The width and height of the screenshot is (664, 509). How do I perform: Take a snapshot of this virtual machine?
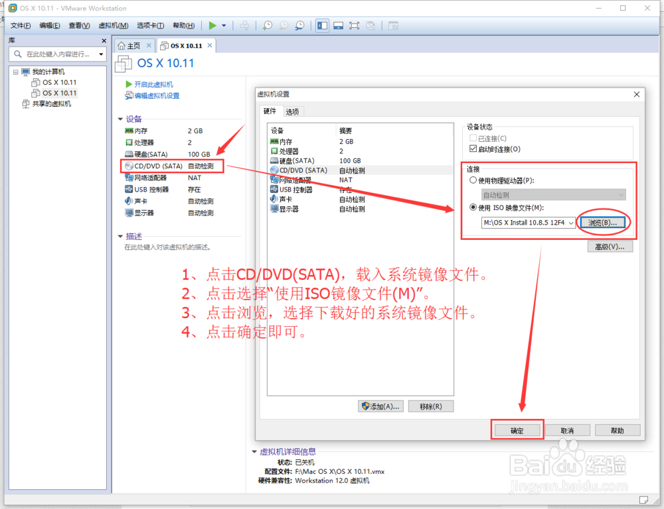tap(267, 26)
